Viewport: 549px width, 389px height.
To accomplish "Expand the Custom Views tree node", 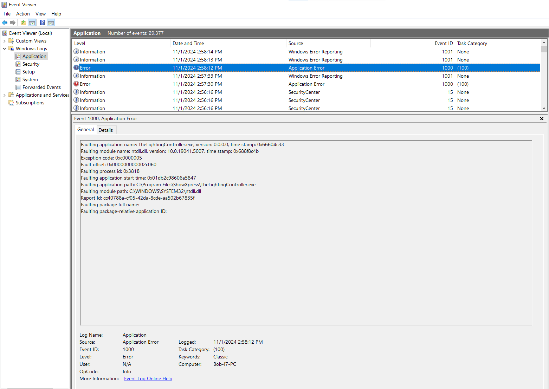I will 4,41.
